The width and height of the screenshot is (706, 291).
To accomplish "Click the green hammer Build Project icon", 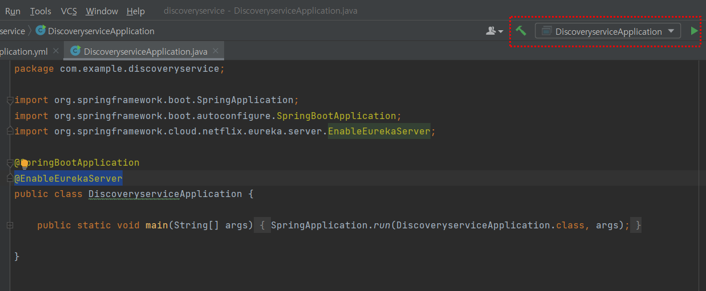I will point(521,31).
